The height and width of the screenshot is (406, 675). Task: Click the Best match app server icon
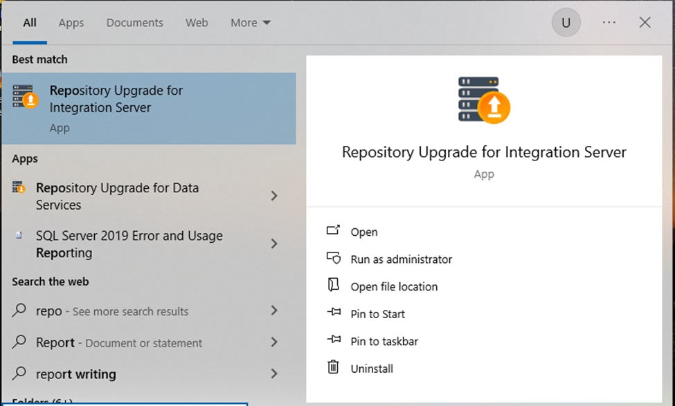(x=25, y=97)
